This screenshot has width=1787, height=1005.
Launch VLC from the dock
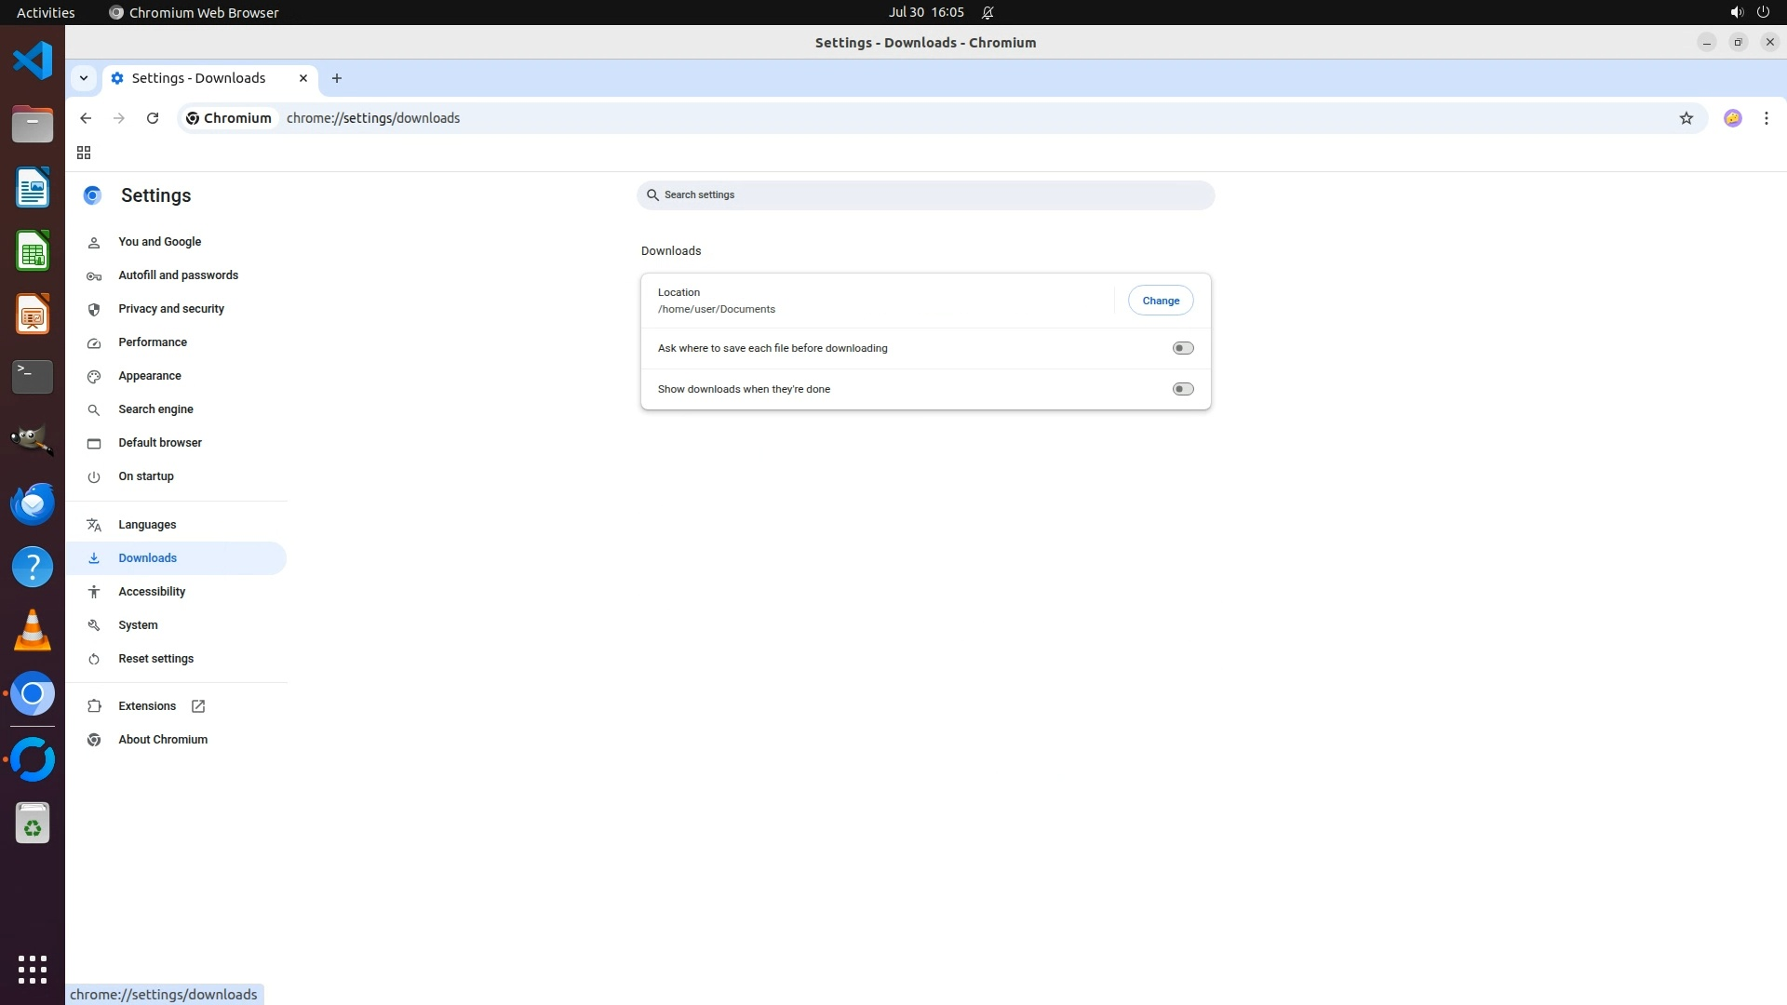tap(33, 631)
